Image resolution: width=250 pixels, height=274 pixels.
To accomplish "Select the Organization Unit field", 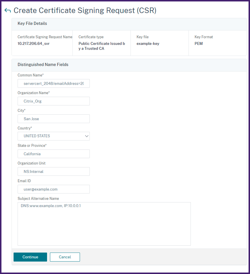I will (54, 171).
